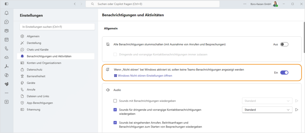305x133 pixels.
Task: Open the Copilot app icon in the rail
Action: pos(7,75)
